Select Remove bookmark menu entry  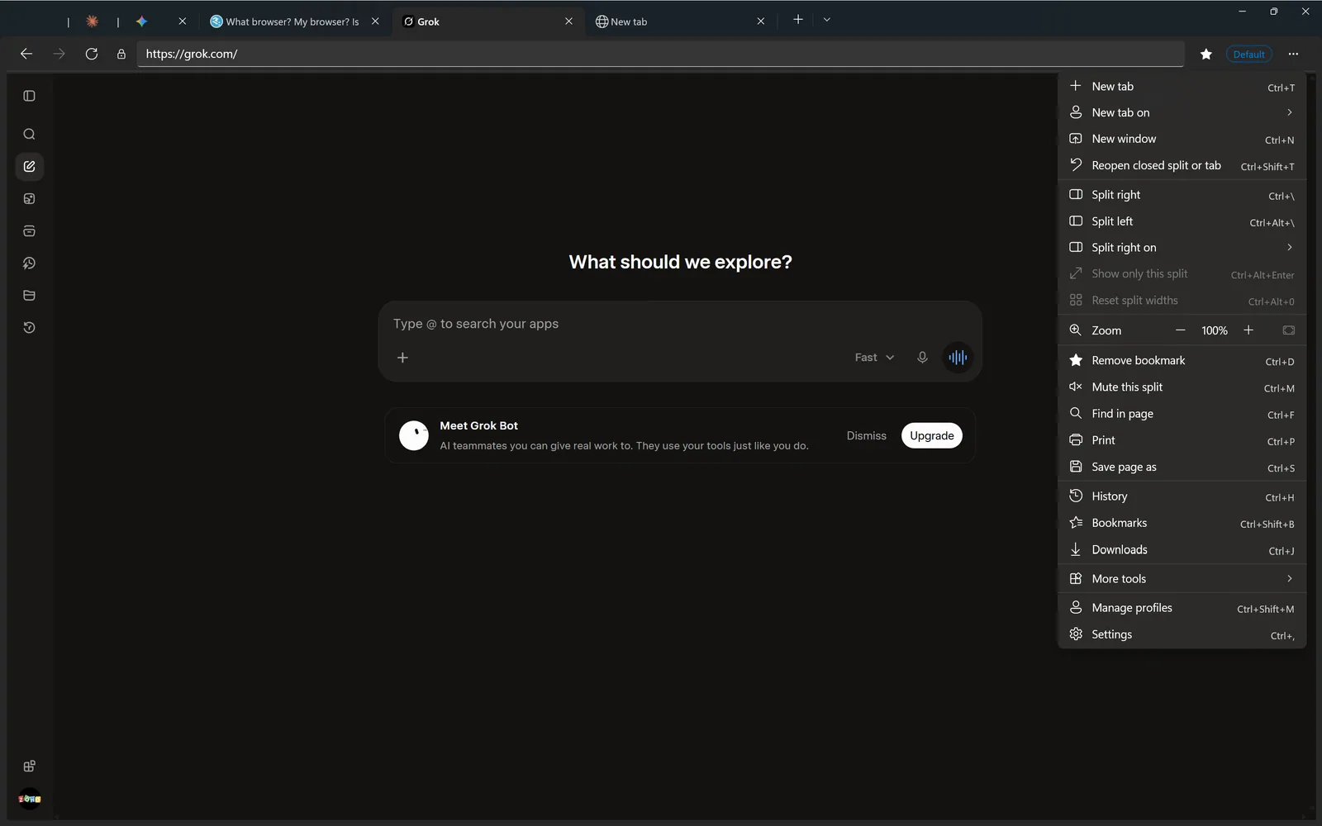[1182, 361]
